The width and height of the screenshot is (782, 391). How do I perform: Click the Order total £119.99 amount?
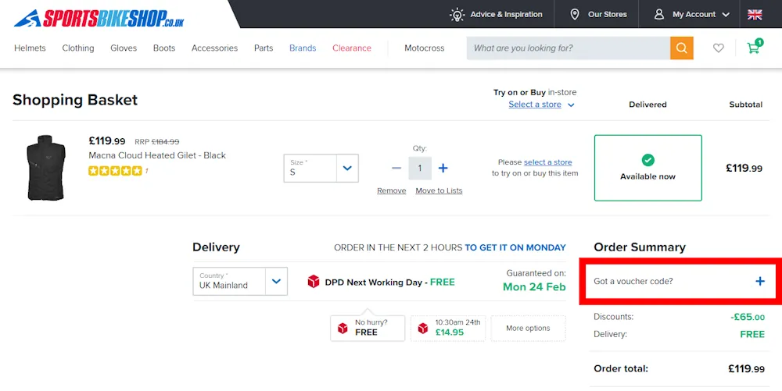pyautogui.click(x=746, y=369)
